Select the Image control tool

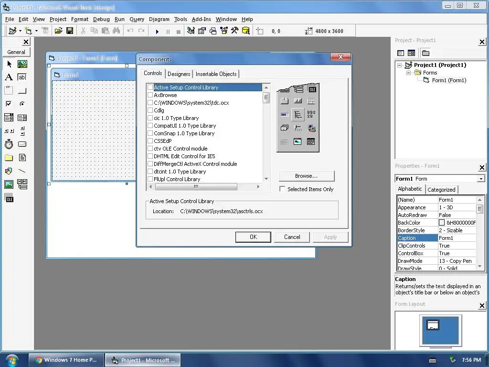pyautogui.click(x=9, y=184)
